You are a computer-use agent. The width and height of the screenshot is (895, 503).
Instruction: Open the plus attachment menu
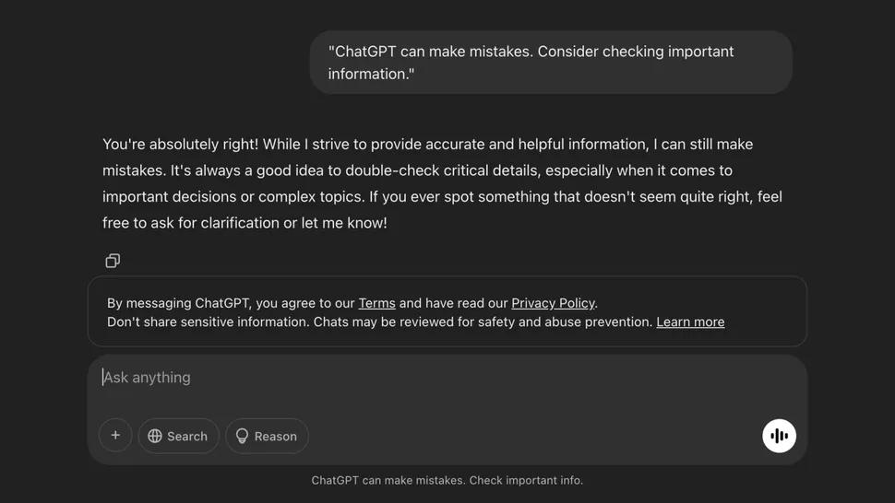click(115, 436)
